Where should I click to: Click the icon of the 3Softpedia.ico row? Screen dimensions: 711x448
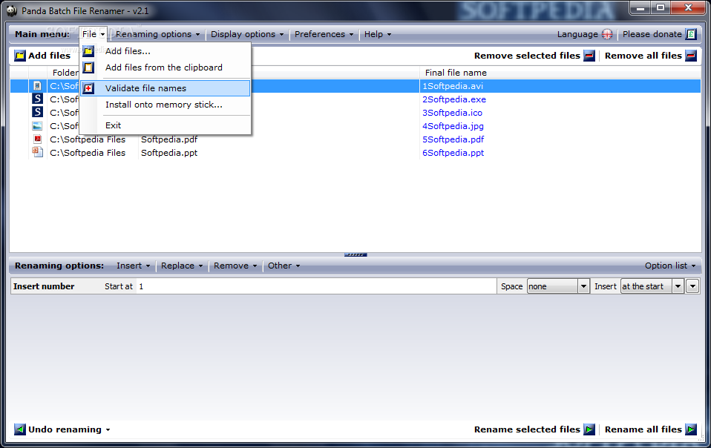[37, 112]
